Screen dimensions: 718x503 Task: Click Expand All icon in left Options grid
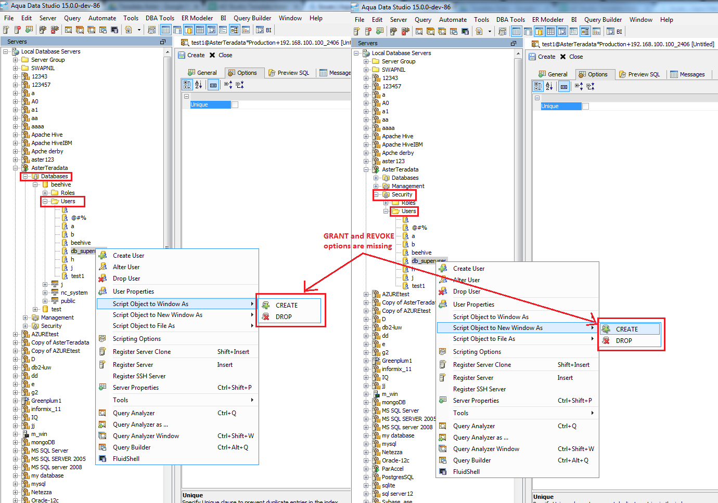[x=228, y=85]
